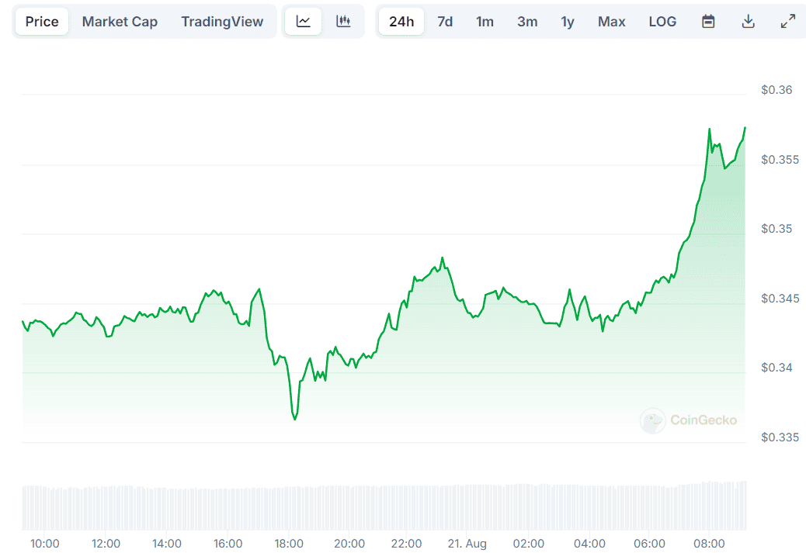Click the volume bars below the chart

coord(384,507)
